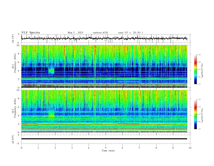Click time axis tick label "10"
This screenshot has height=166, width=214.
click(190, 148)
